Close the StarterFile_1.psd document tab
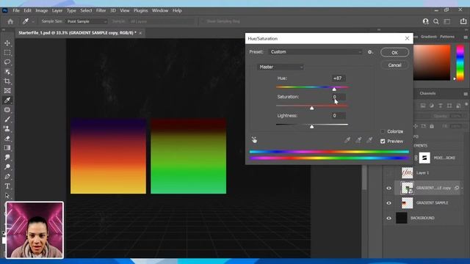Screen dimensions: 470x264 tap(140, 33)
